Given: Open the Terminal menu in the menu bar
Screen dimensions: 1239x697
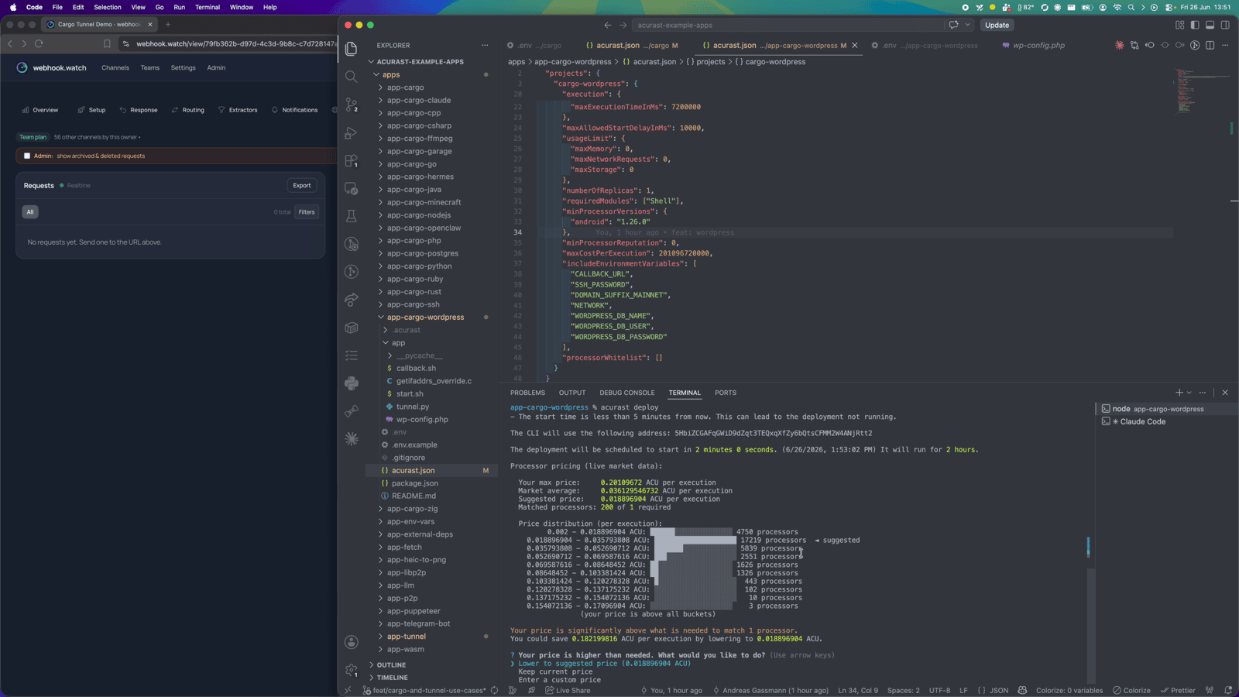Looking at the screenshot, I should coord(207,7).
